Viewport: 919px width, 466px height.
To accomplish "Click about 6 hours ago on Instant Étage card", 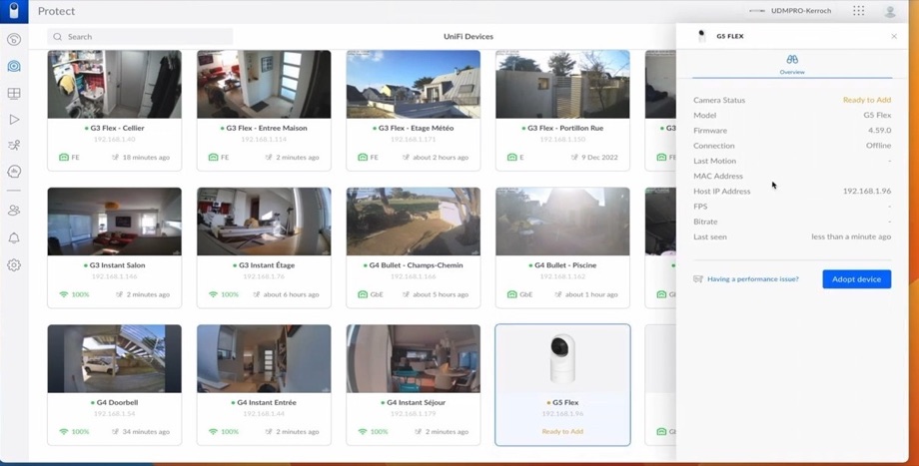I will 292,294.
